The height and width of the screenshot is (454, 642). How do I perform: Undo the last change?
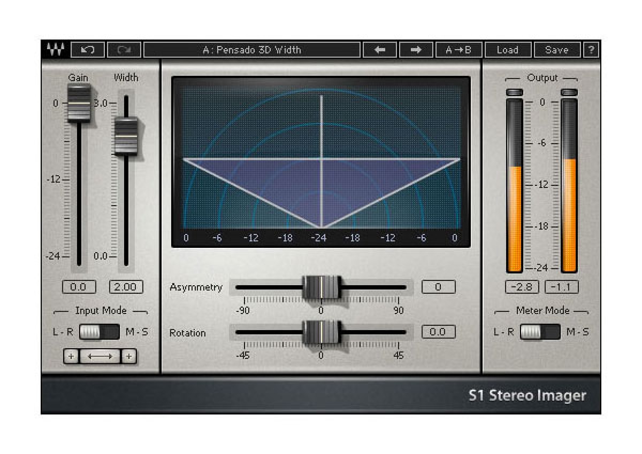click(x=88, y=50)
